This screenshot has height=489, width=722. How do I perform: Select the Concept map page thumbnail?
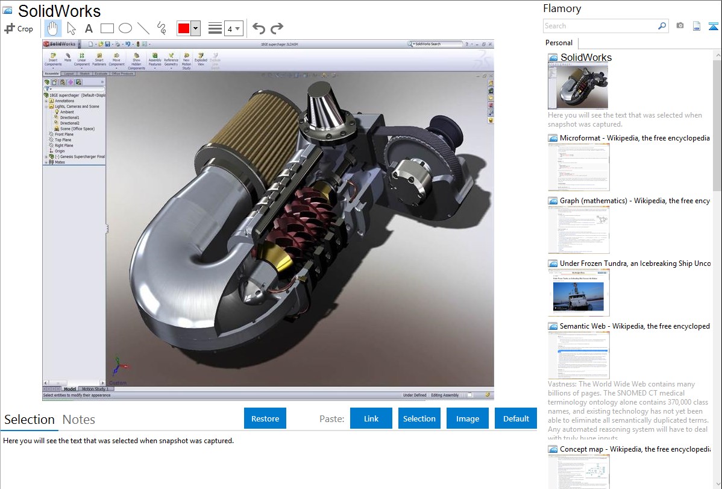(x=579, y=472)
